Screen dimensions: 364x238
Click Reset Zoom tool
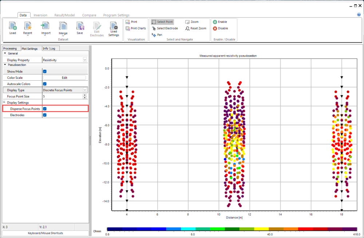(196, 28)
